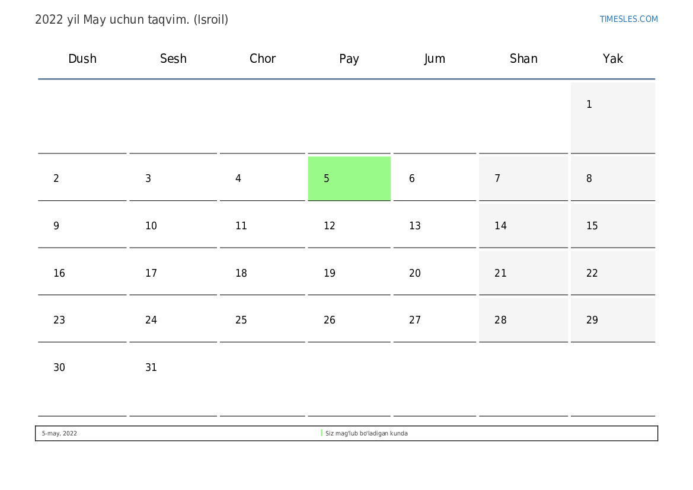
Task: Click day 7 in the calendar
Action: coord(523,178)
